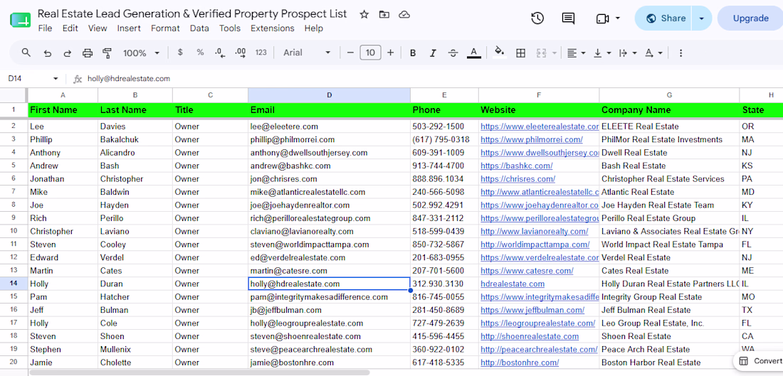Open more number formats 123
Screen dimensions: 783x376
tap(261, 53)
